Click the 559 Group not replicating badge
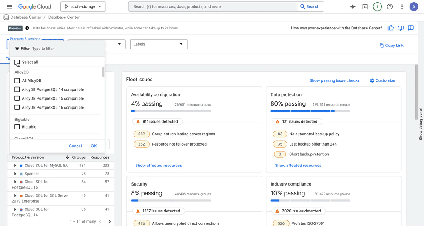424x226 pixels. coord(142,134)
